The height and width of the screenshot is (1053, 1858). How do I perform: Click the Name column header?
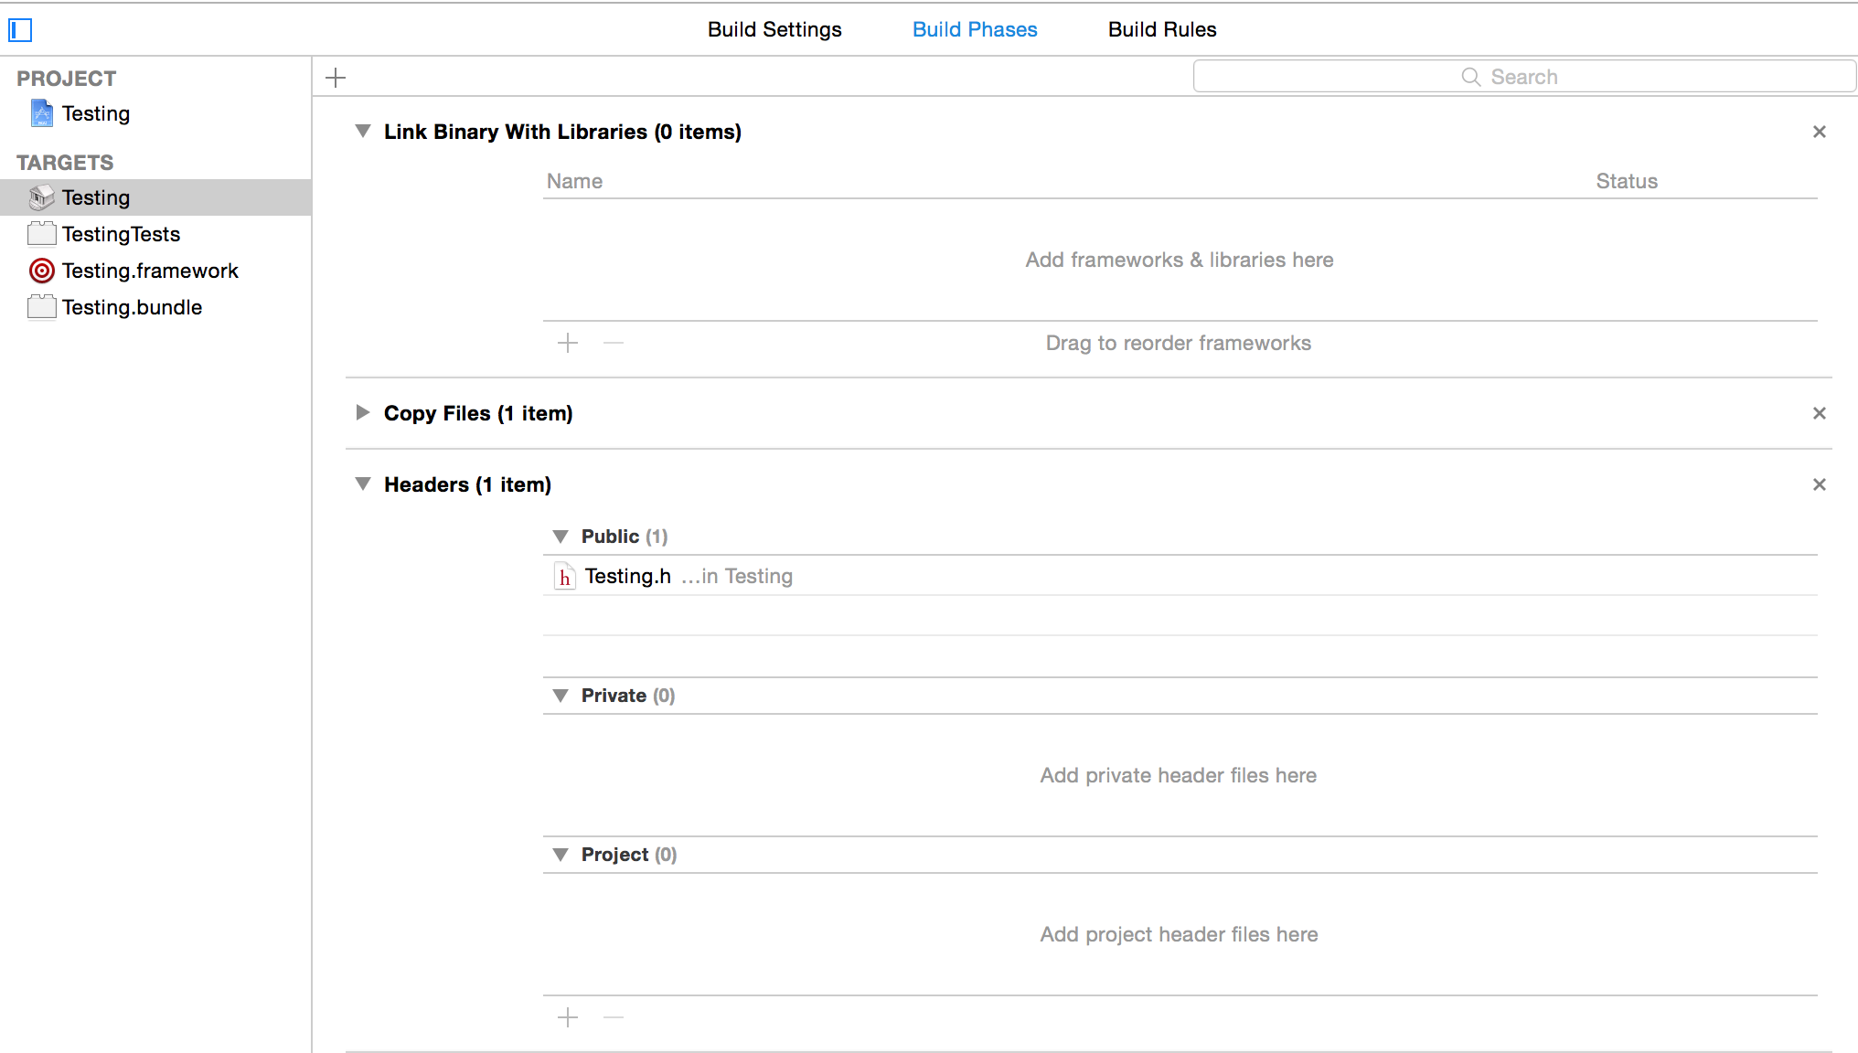[x=574, y=181]
